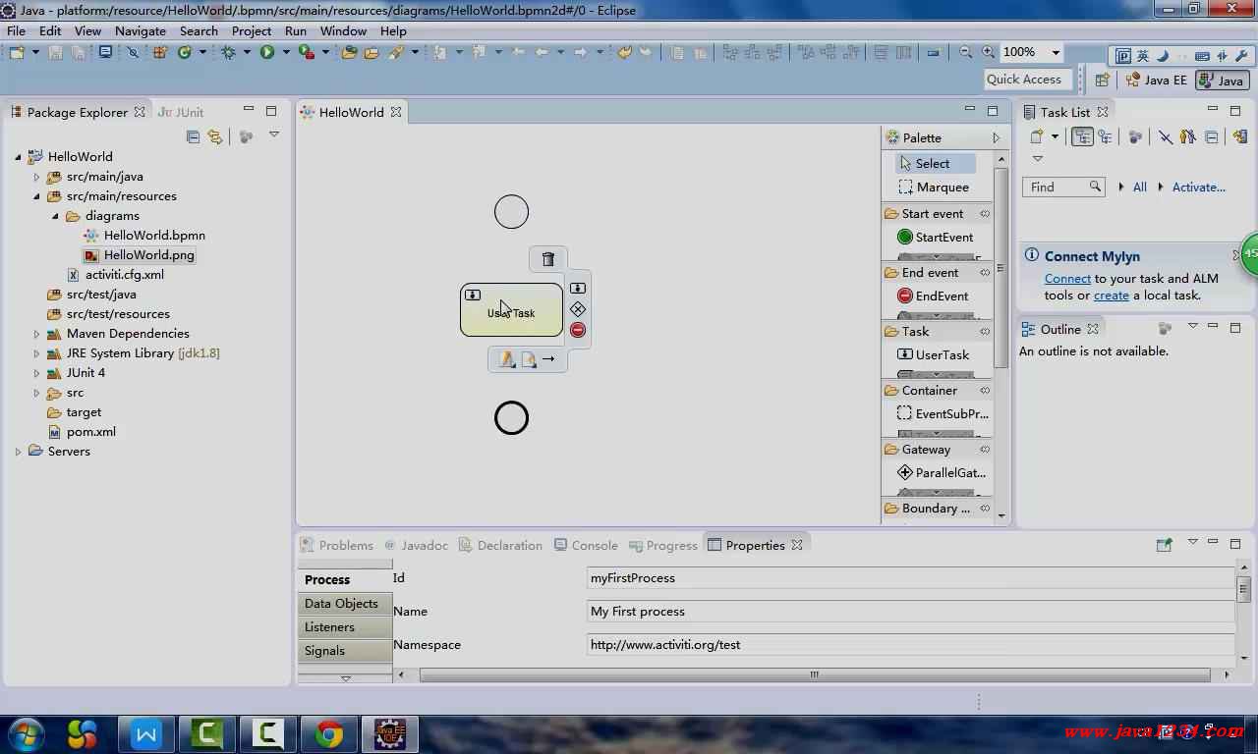The height and width of the screenshot is (754, 1258).
Task: Toggle Skip All Breakpoints toolbar button
Action: [x=133, y=52]
